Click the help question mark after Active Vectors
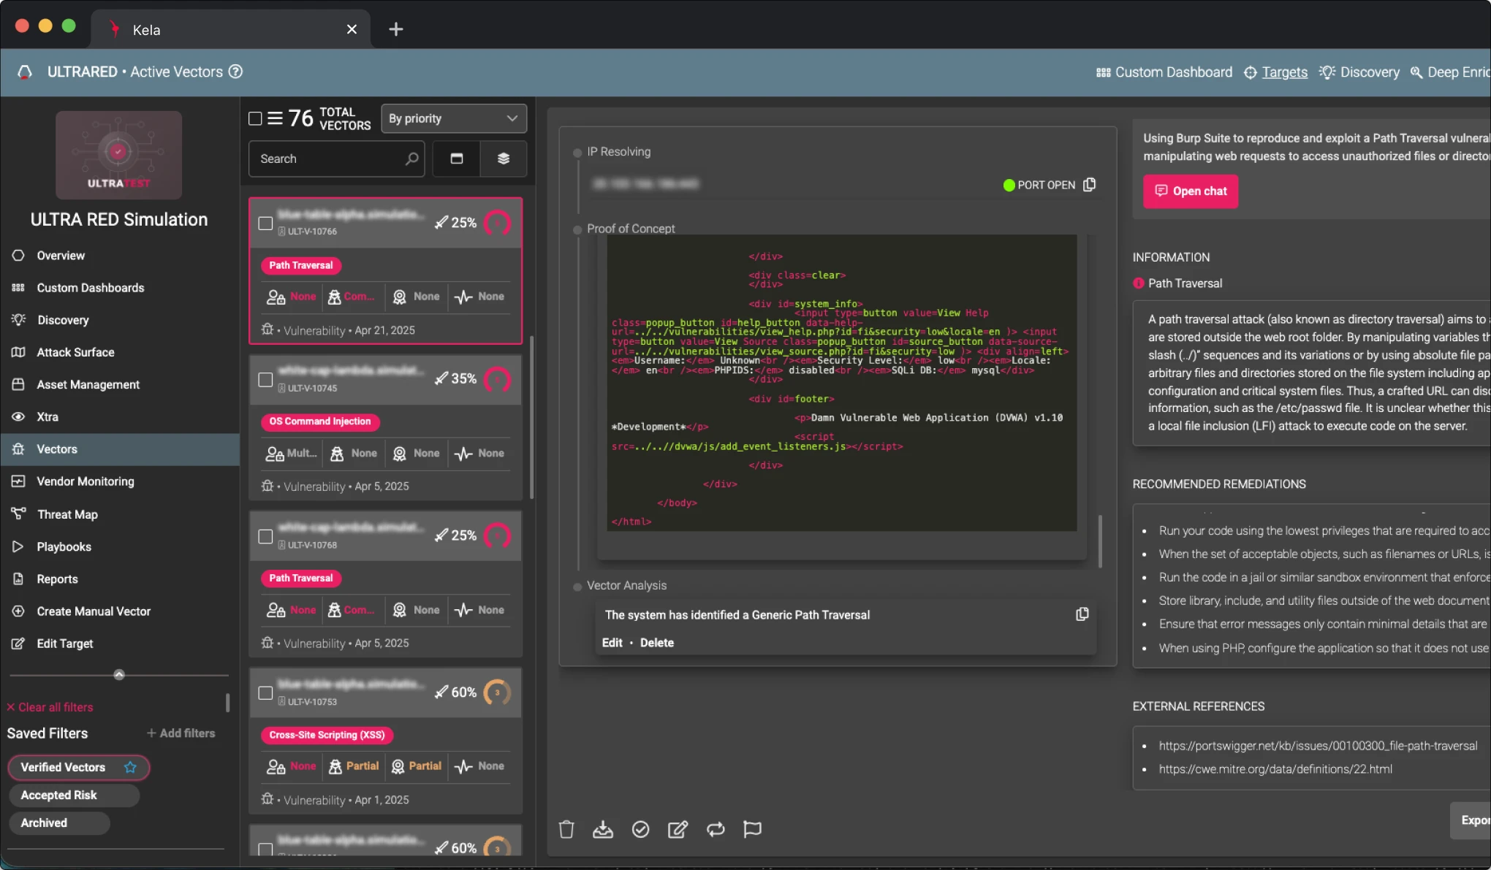 (235, 72)
